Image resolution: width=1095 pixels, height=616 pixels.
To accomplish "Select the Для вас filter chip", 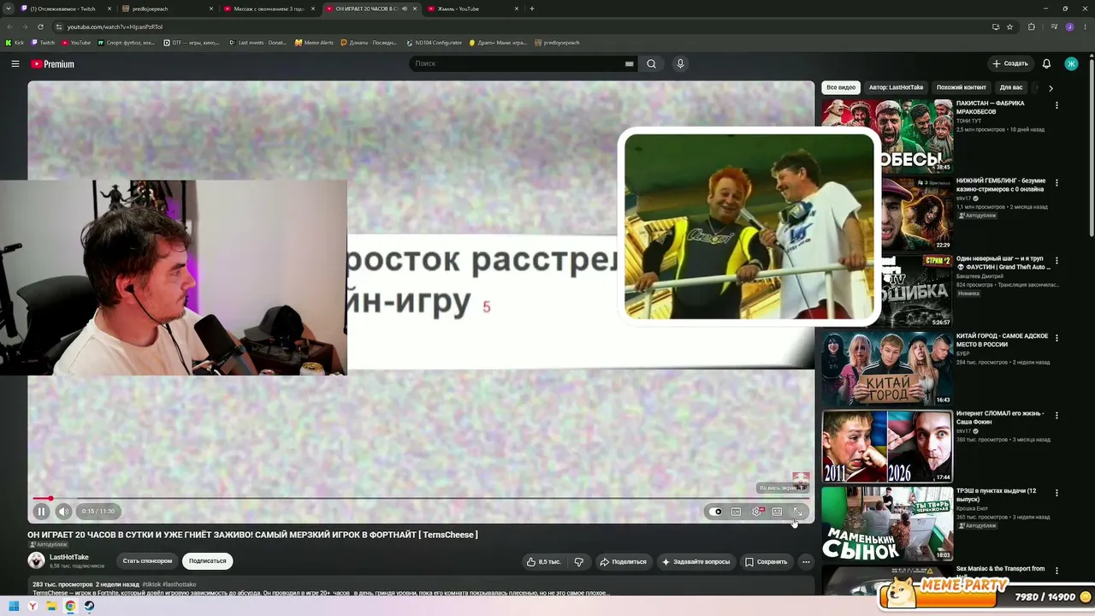I will click(x=1011, y=87).
